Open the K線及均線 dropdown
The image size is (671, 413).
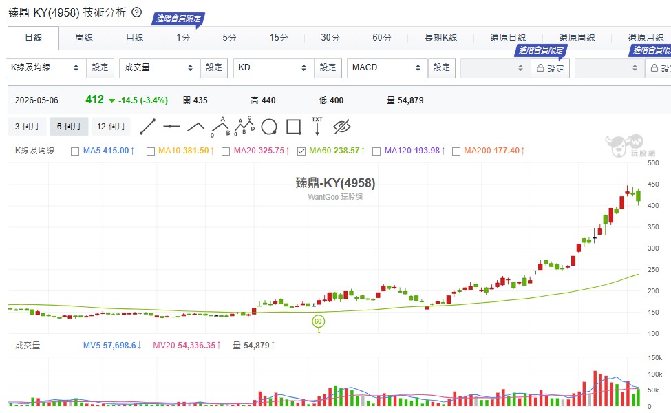pyautogui.click(x=46, y=68)
